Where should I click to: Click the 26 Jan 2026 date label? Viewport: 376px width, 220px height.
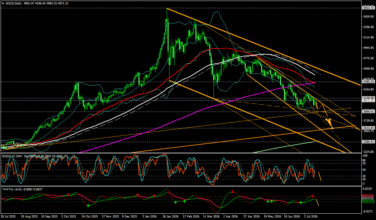[x=170, y=216]
